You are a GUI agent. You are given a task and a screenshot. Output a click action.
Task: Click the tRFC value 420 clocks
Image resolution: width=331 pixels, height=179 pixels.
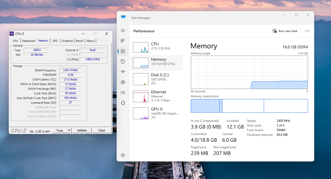coord(70,98)
